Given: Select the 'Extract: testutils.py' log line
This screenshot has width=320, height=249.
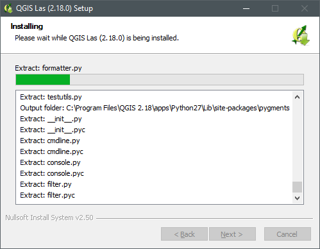Looking at the screenshot, I should (51, 97).
